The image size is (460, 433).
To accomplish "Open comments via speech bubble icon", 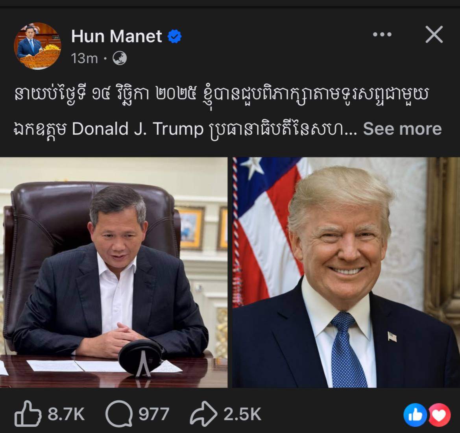I will point(119,414).
